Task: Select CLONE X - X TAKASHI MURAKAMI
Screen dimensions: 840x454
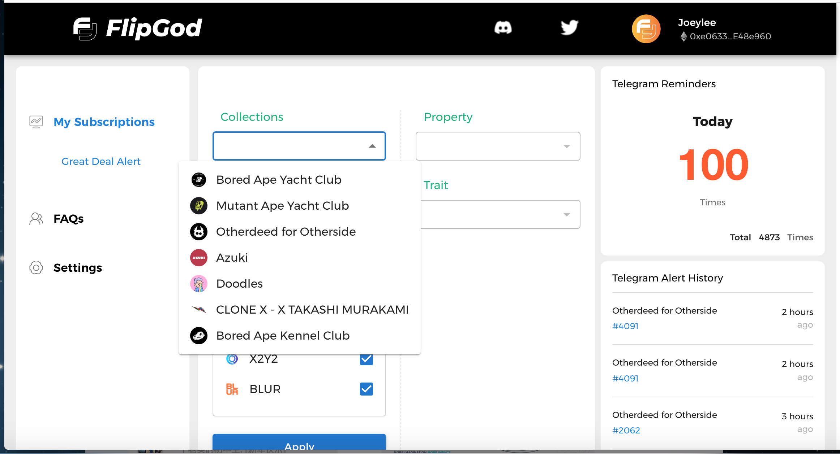Action: pyautogui.click(x=300, y=310)
